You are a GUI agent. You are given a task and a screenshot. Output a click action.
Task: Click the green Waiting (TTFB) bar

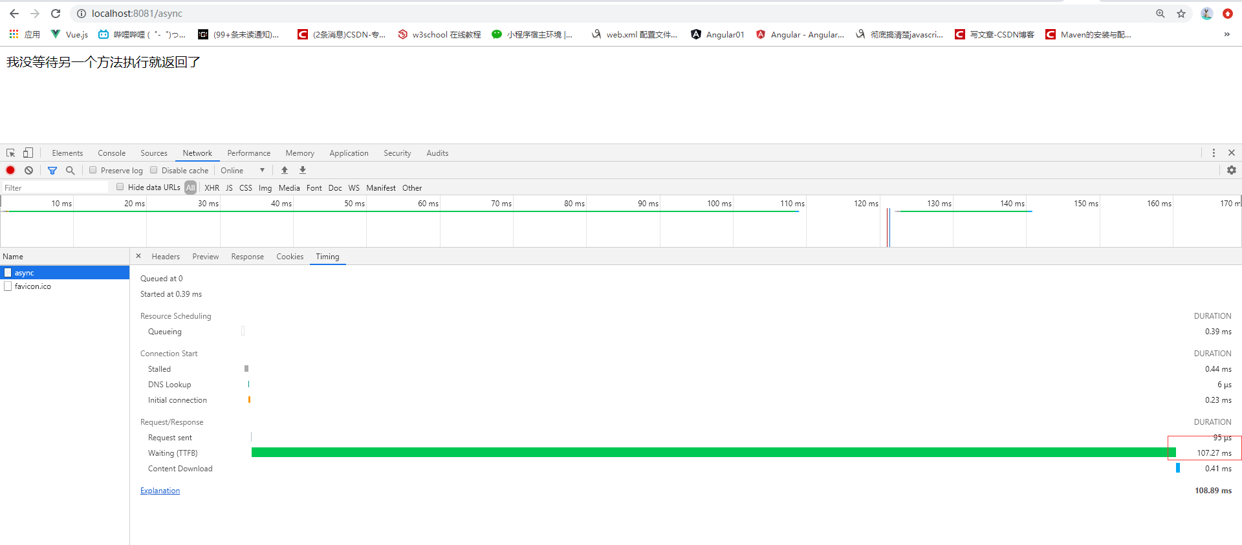pos(714,453)
